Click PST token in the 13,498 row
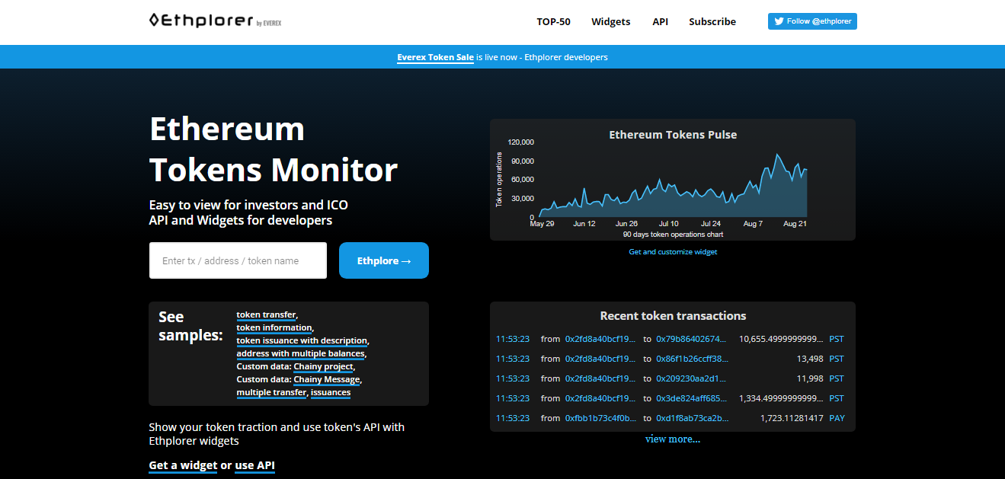The image size is (1005, 479). [837, 359]
